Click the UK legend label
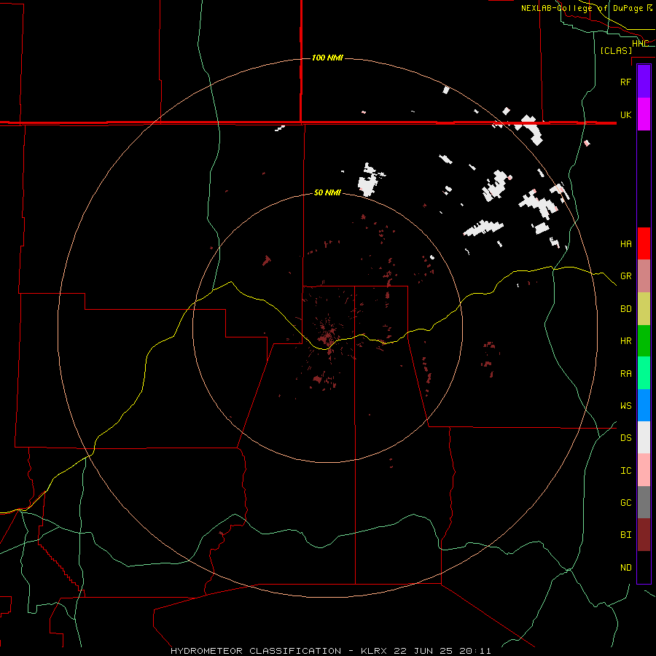The height and width of the screenshot is (656, 656). pos(625,115)
